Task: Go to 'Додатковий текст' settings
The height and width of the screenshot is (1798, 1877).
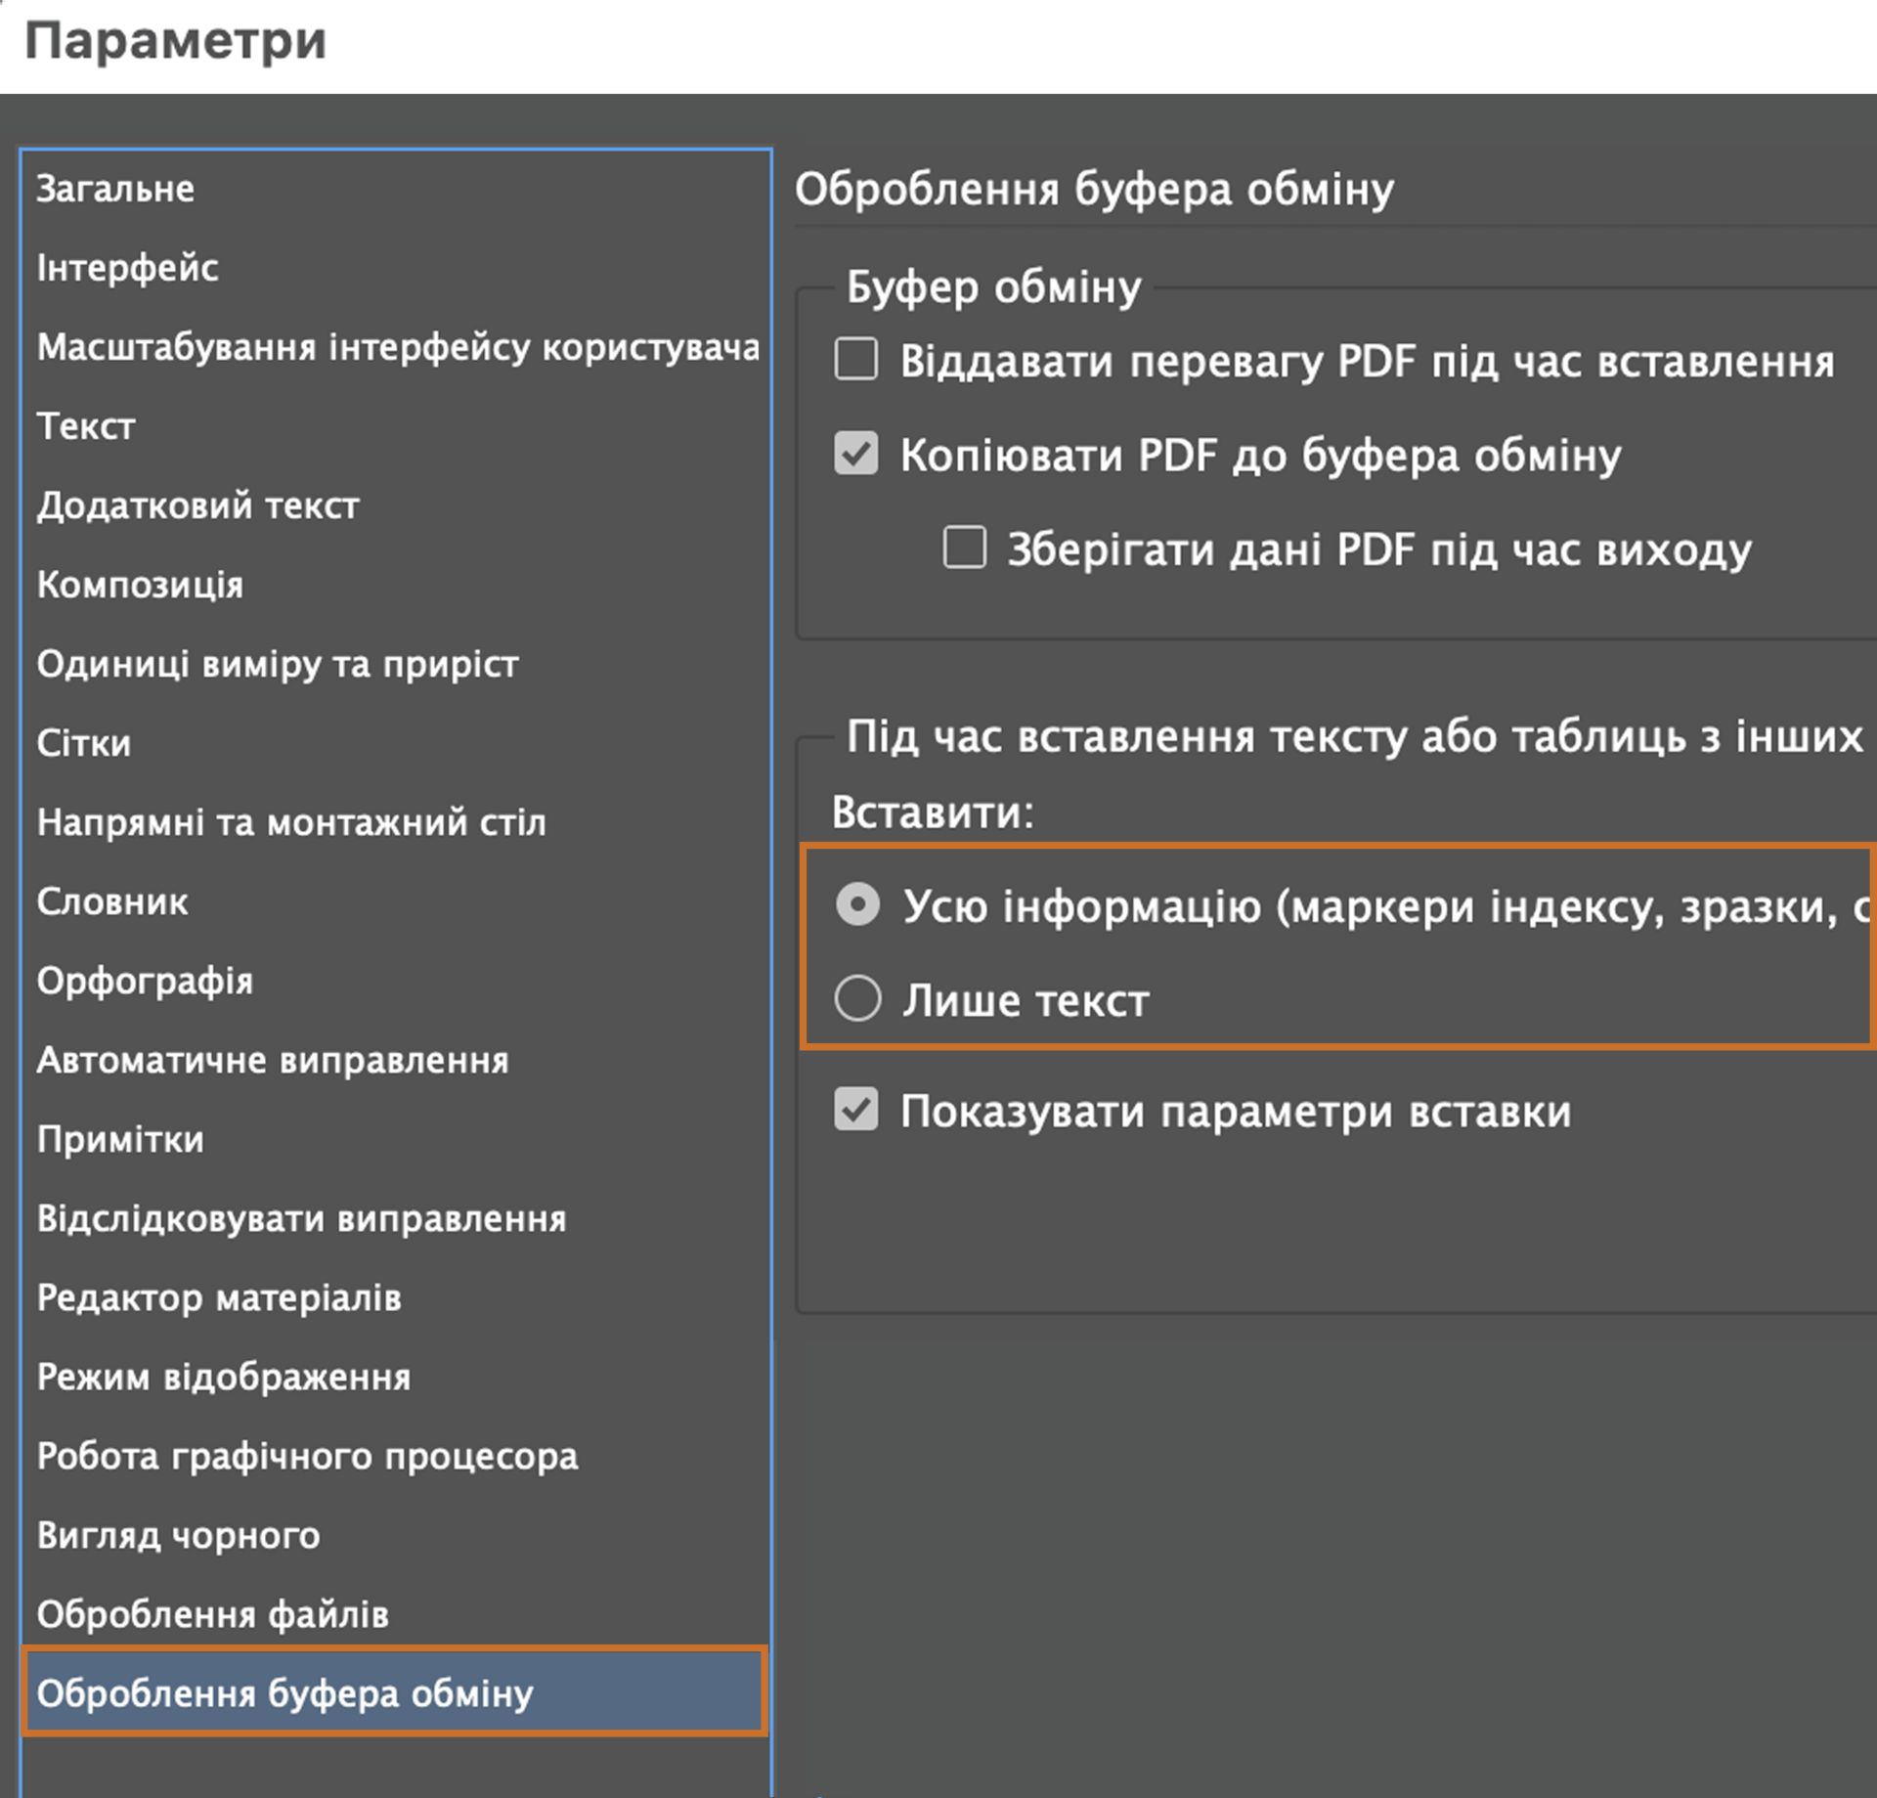Action: (197, 505)
